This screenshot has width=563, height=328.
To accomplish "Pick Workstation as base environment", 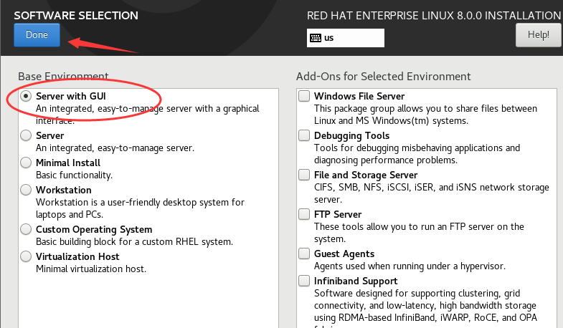I will [27, 190].
